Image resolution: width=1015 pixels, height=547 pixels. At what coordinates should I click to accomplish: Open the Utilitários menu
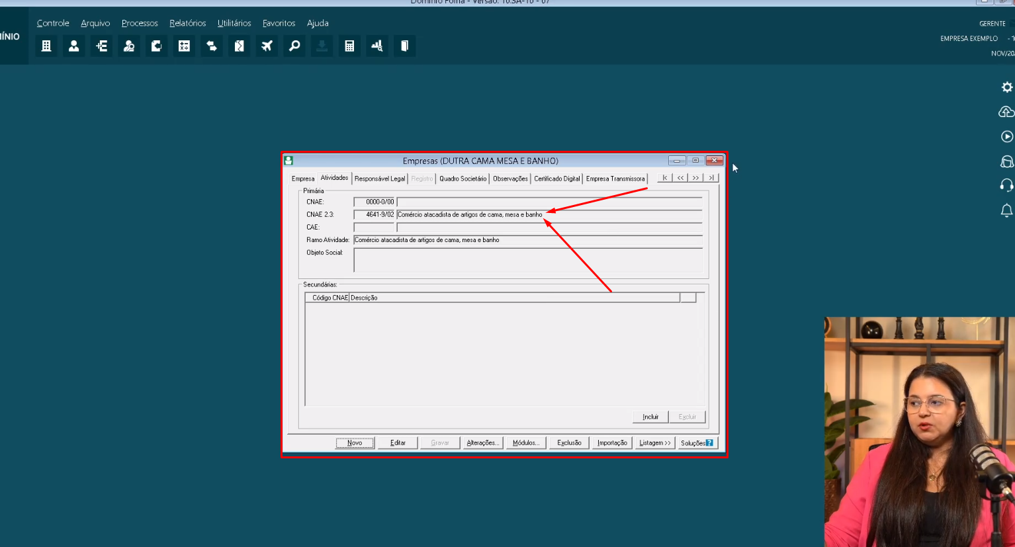point(234,23)
